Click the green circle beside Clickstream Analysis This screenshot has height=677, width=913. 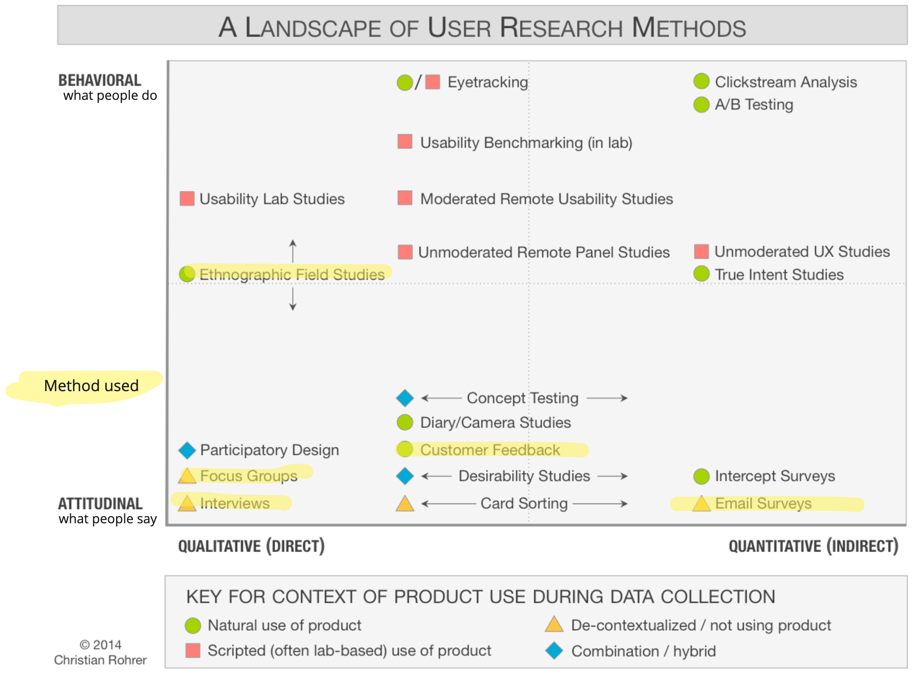click(x=701, y=81)
